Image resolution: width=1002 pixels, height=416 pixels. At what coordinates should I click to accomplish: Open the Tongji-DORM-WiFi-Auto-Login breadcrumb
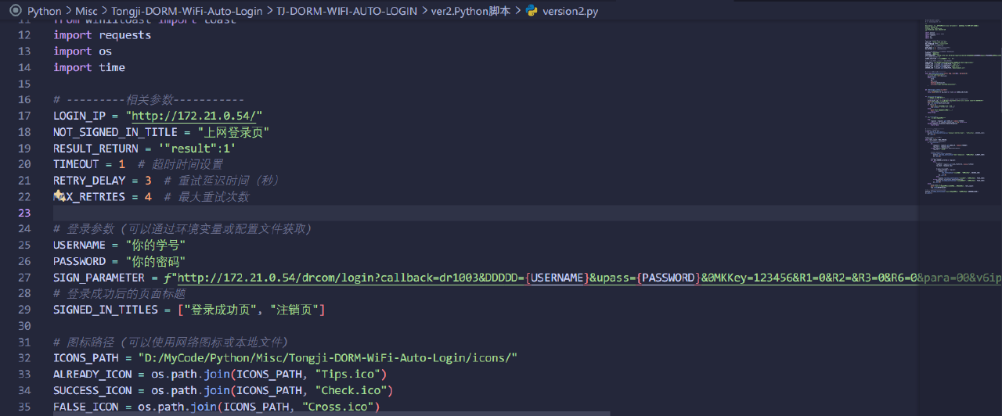(x=188, y=11)
